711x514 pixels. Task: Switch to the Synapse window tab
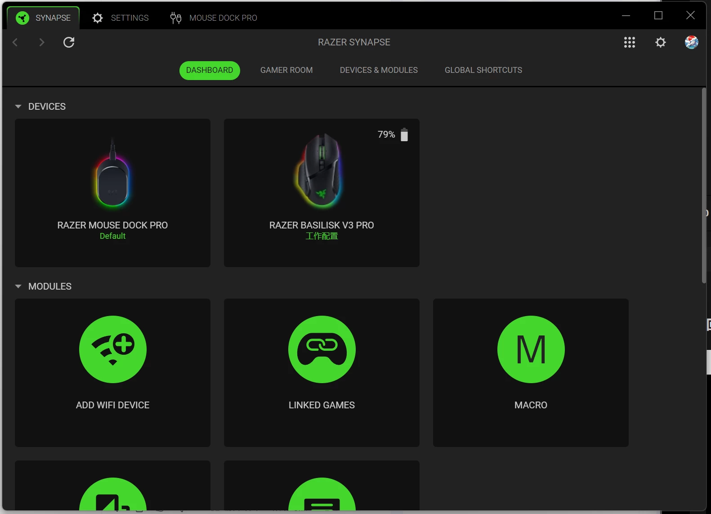44,18
